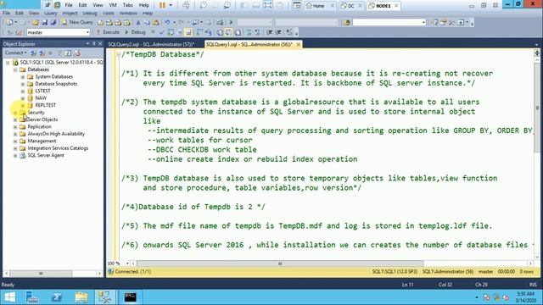
Task: Open the Save file icon
Action: pos(45,22)
